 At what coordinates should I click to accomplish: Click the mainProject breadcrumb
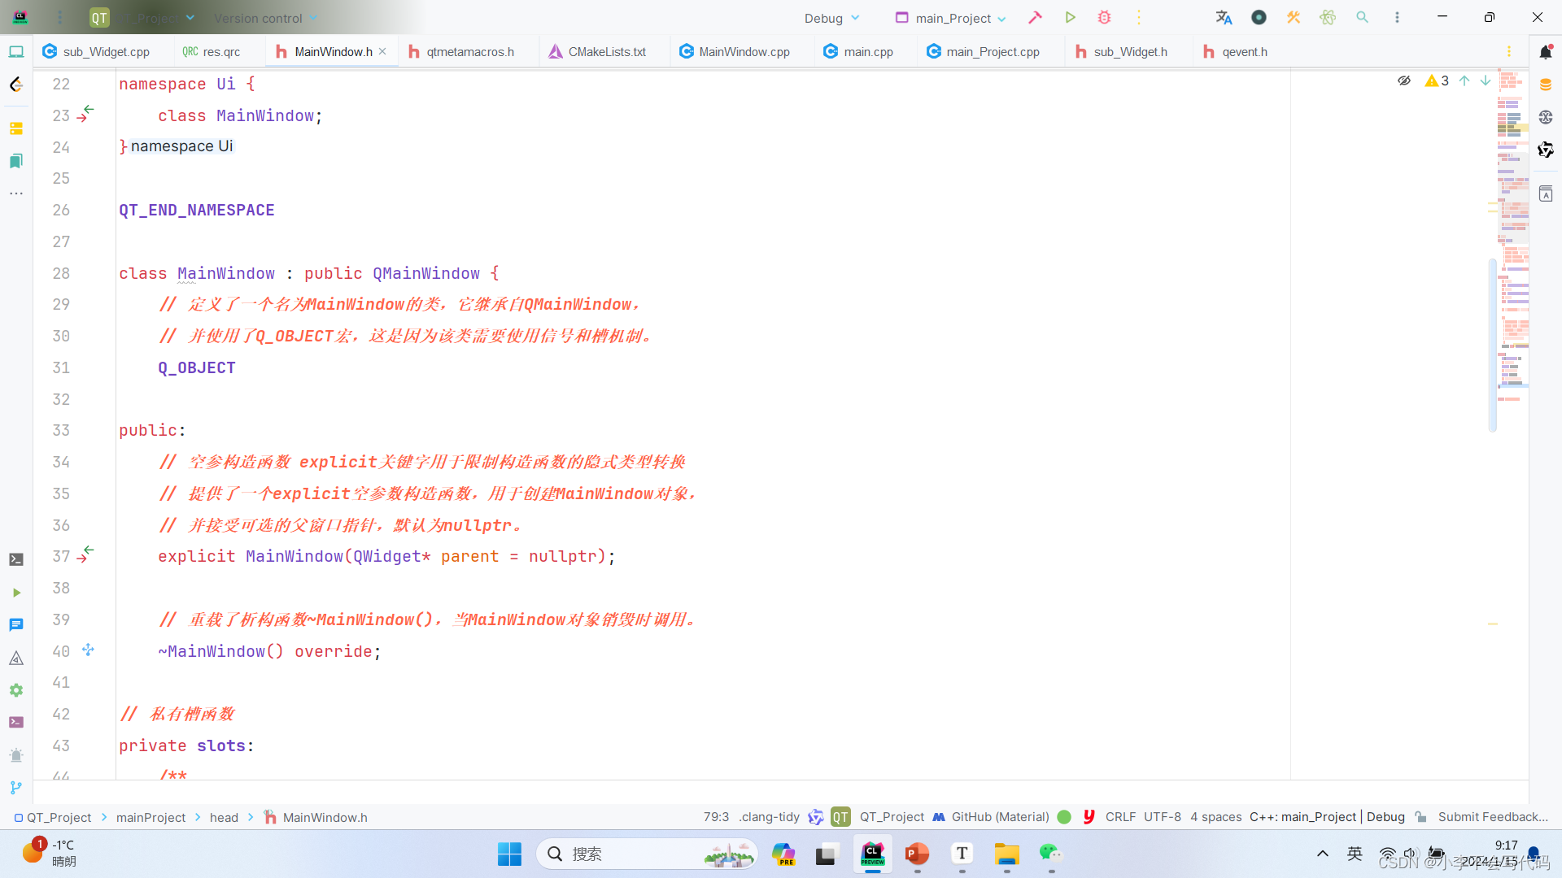[x=151, y=817]
